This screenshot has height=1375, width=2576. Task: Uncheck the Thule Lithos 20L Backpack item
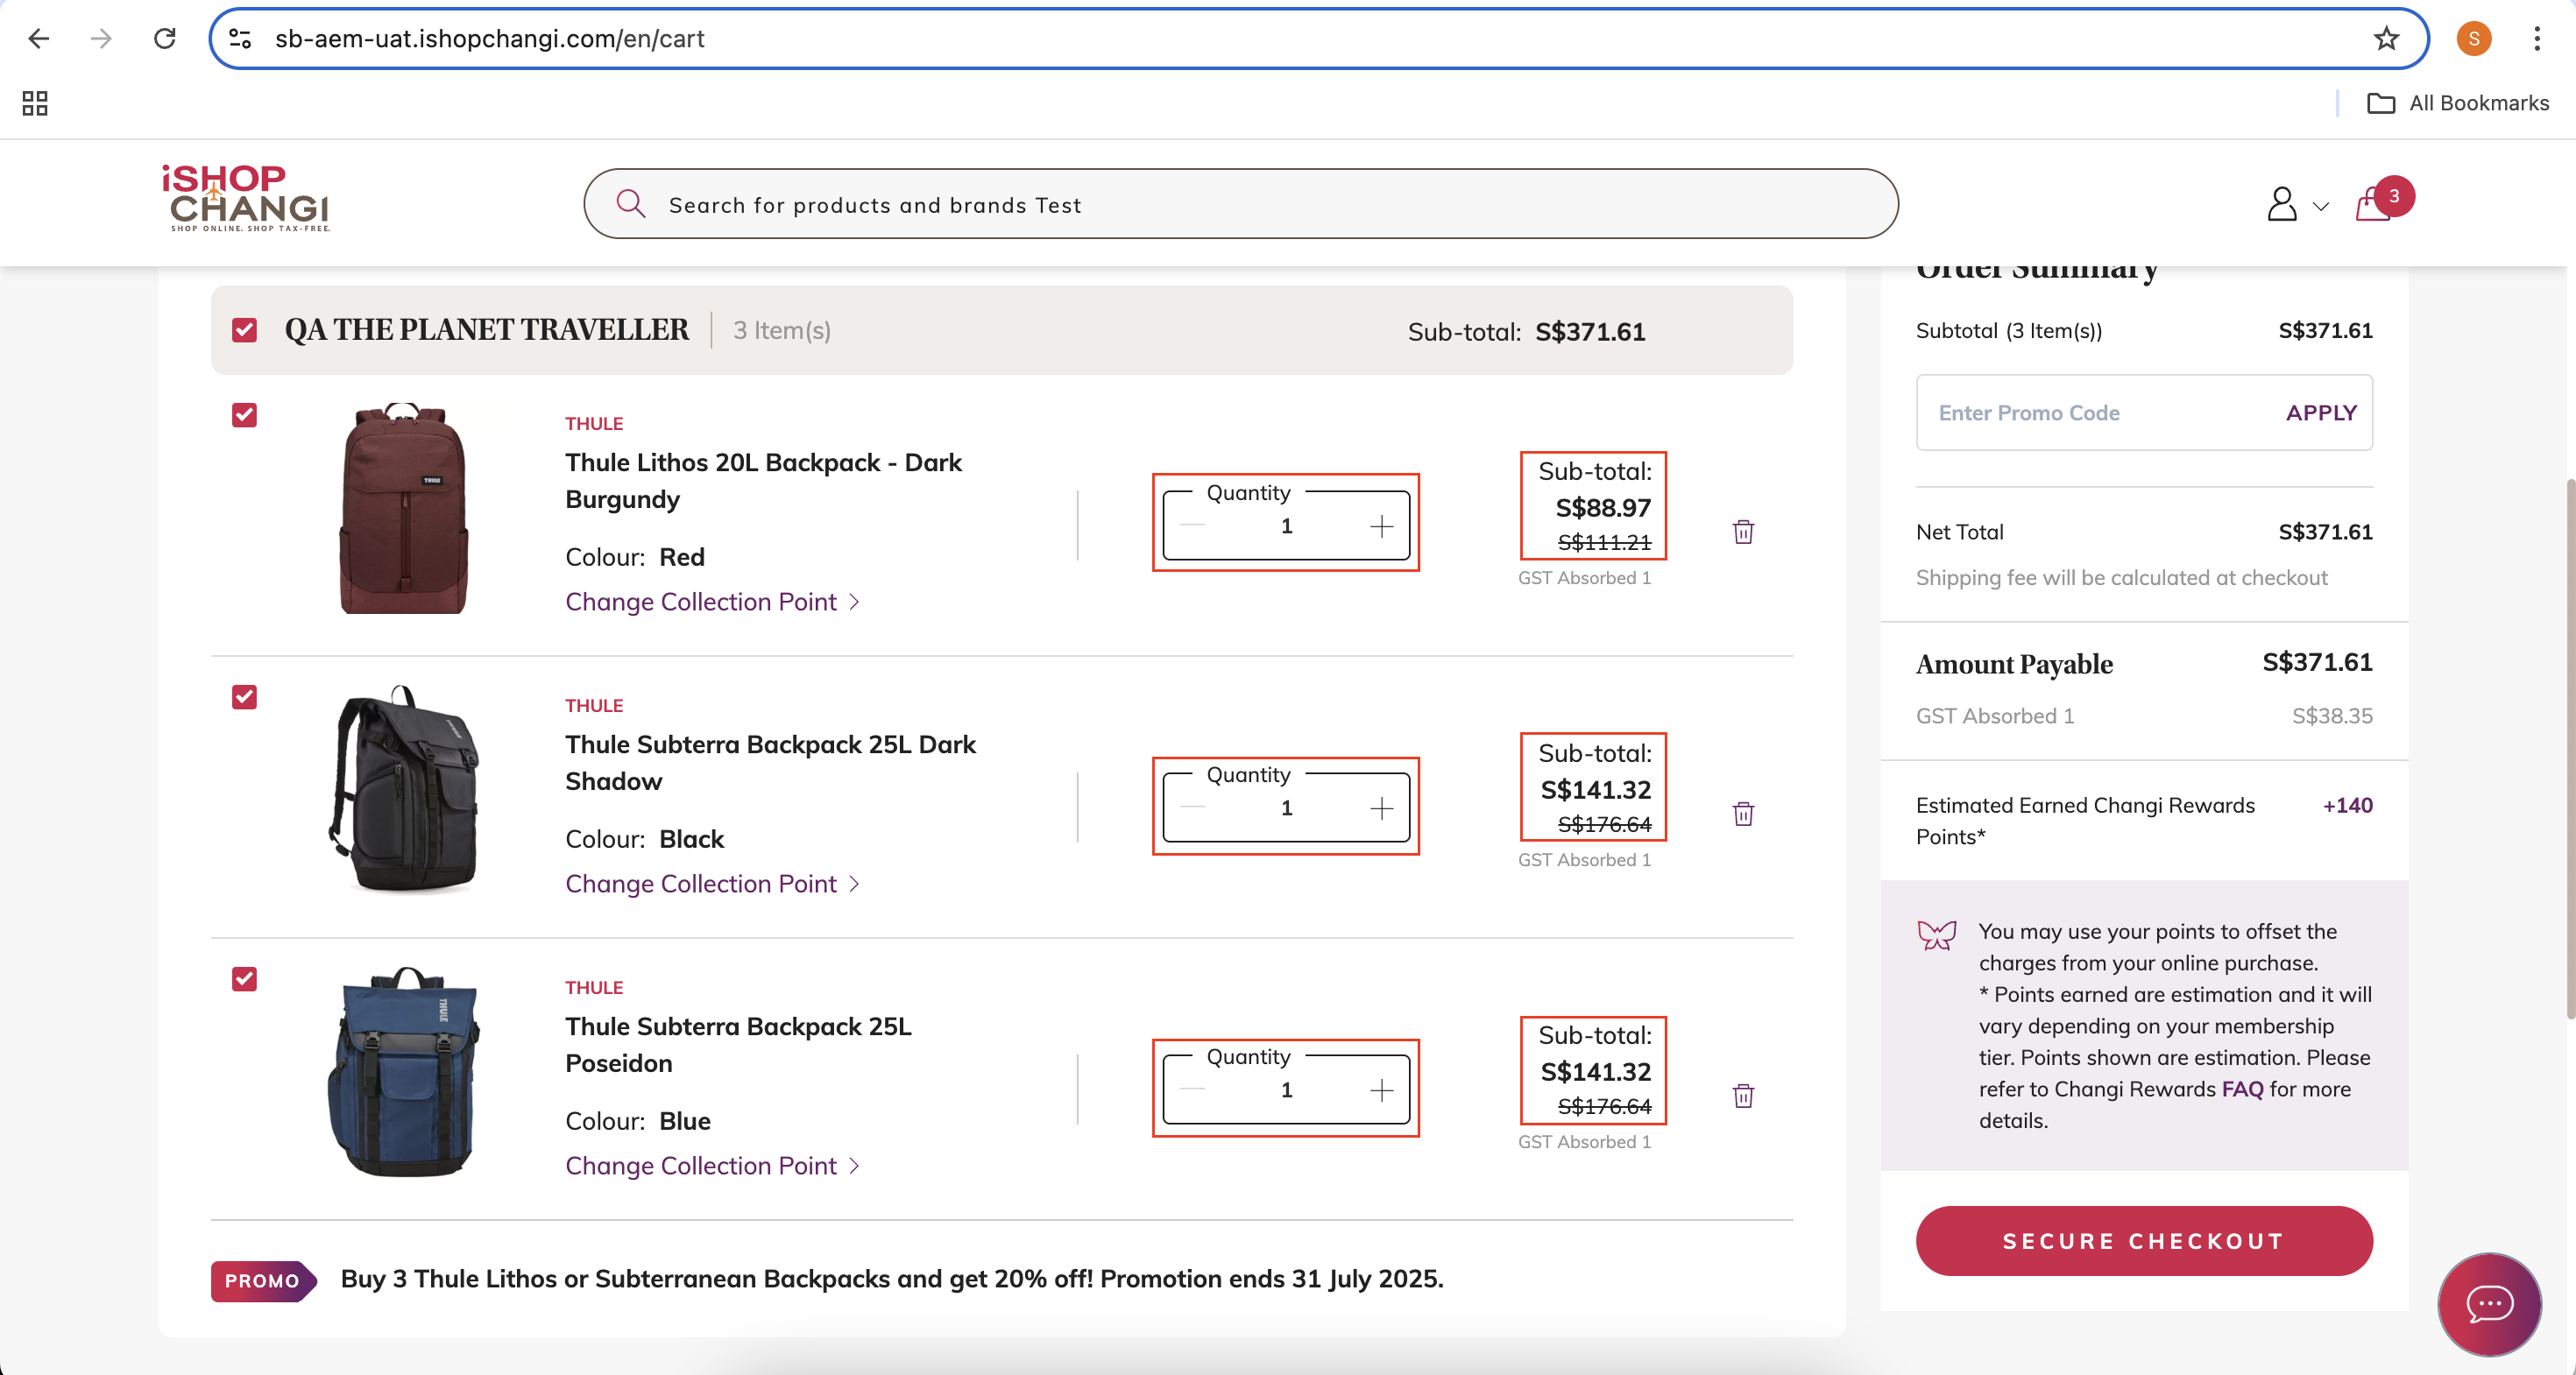pos(244,415)
